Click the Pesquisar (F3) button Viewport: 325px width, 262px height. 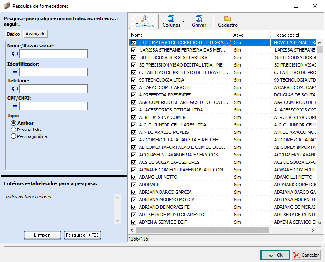[x=82, y=235]
